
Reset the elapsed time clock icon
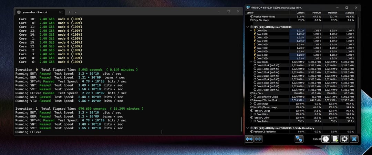pyautogui.click(x=325, y=139)
